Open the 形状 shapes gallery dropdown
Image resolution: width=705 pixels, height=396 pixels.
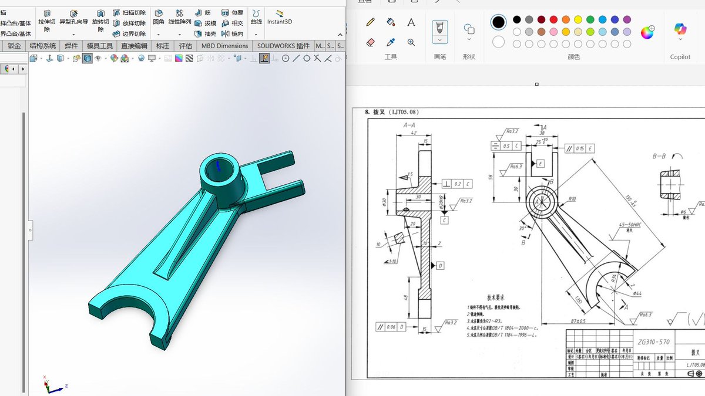click(x=469, y=40)
